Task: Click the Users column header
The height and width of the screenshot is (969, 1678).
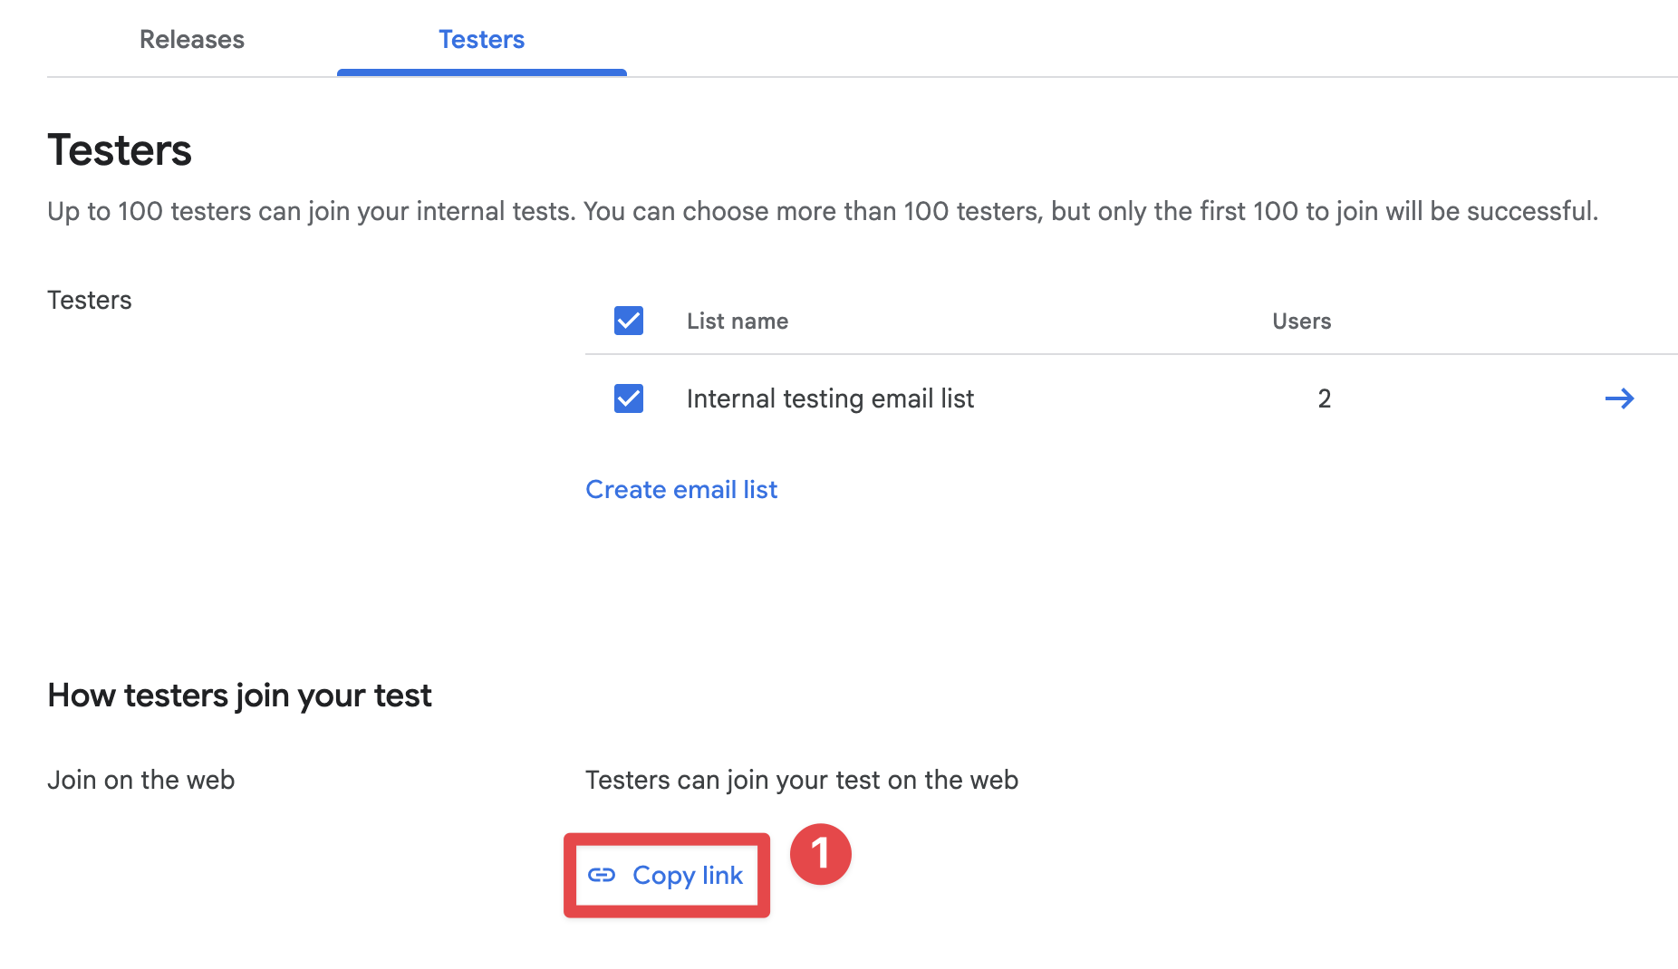Action: [1300, 321]
